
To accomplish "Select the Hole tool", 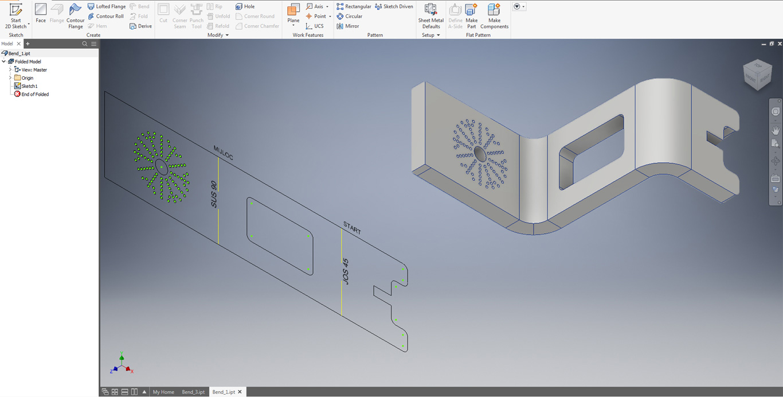I will [x=245, y=6].
